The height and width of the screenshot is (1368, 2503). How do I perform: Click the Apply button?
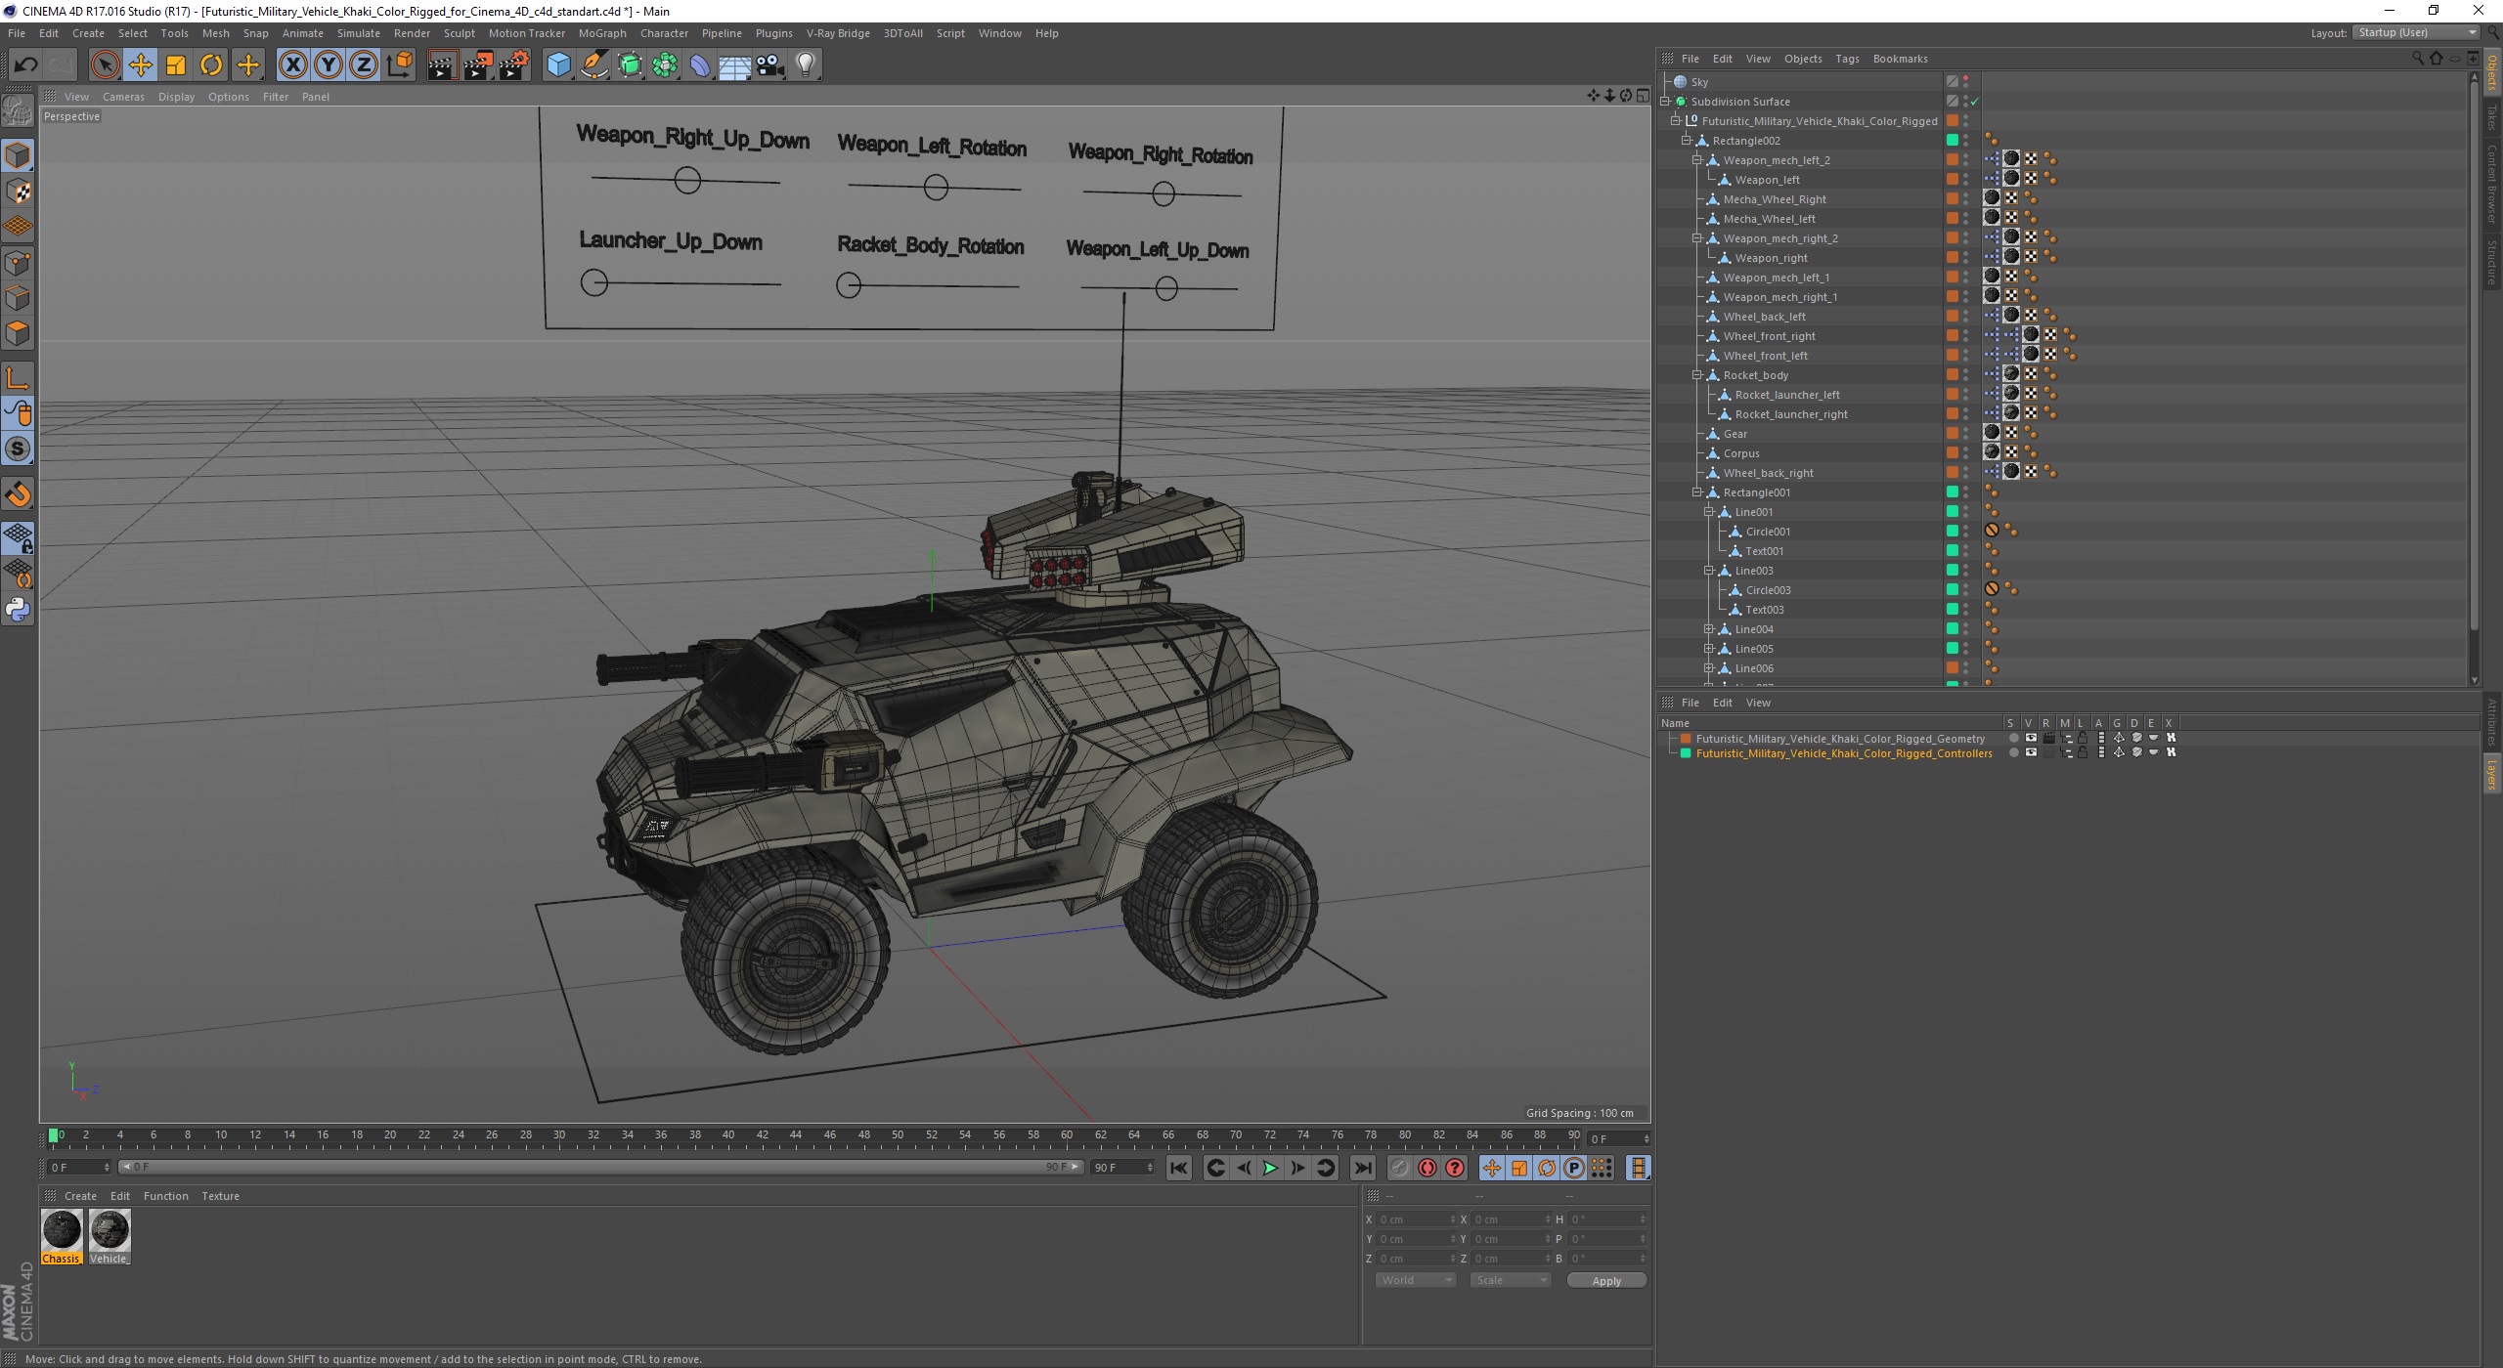1606,1280
